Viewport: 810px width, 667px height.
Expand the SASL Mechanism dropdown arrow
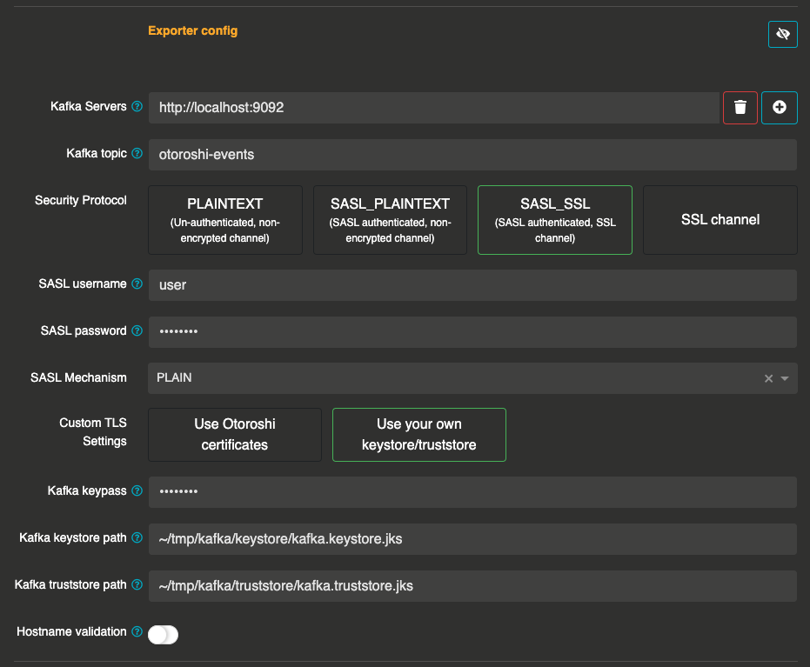(785, 379)
